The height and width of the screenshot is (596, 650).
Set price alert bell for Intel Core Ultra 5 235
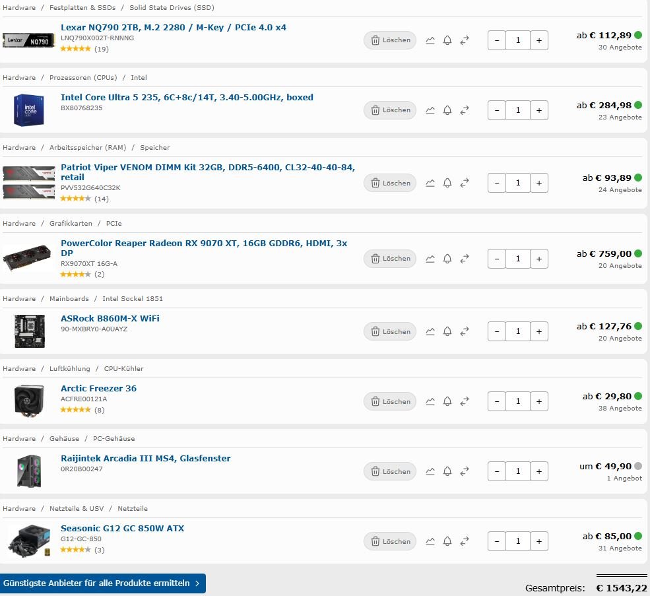pyautogui.click(x=447, y=110)
